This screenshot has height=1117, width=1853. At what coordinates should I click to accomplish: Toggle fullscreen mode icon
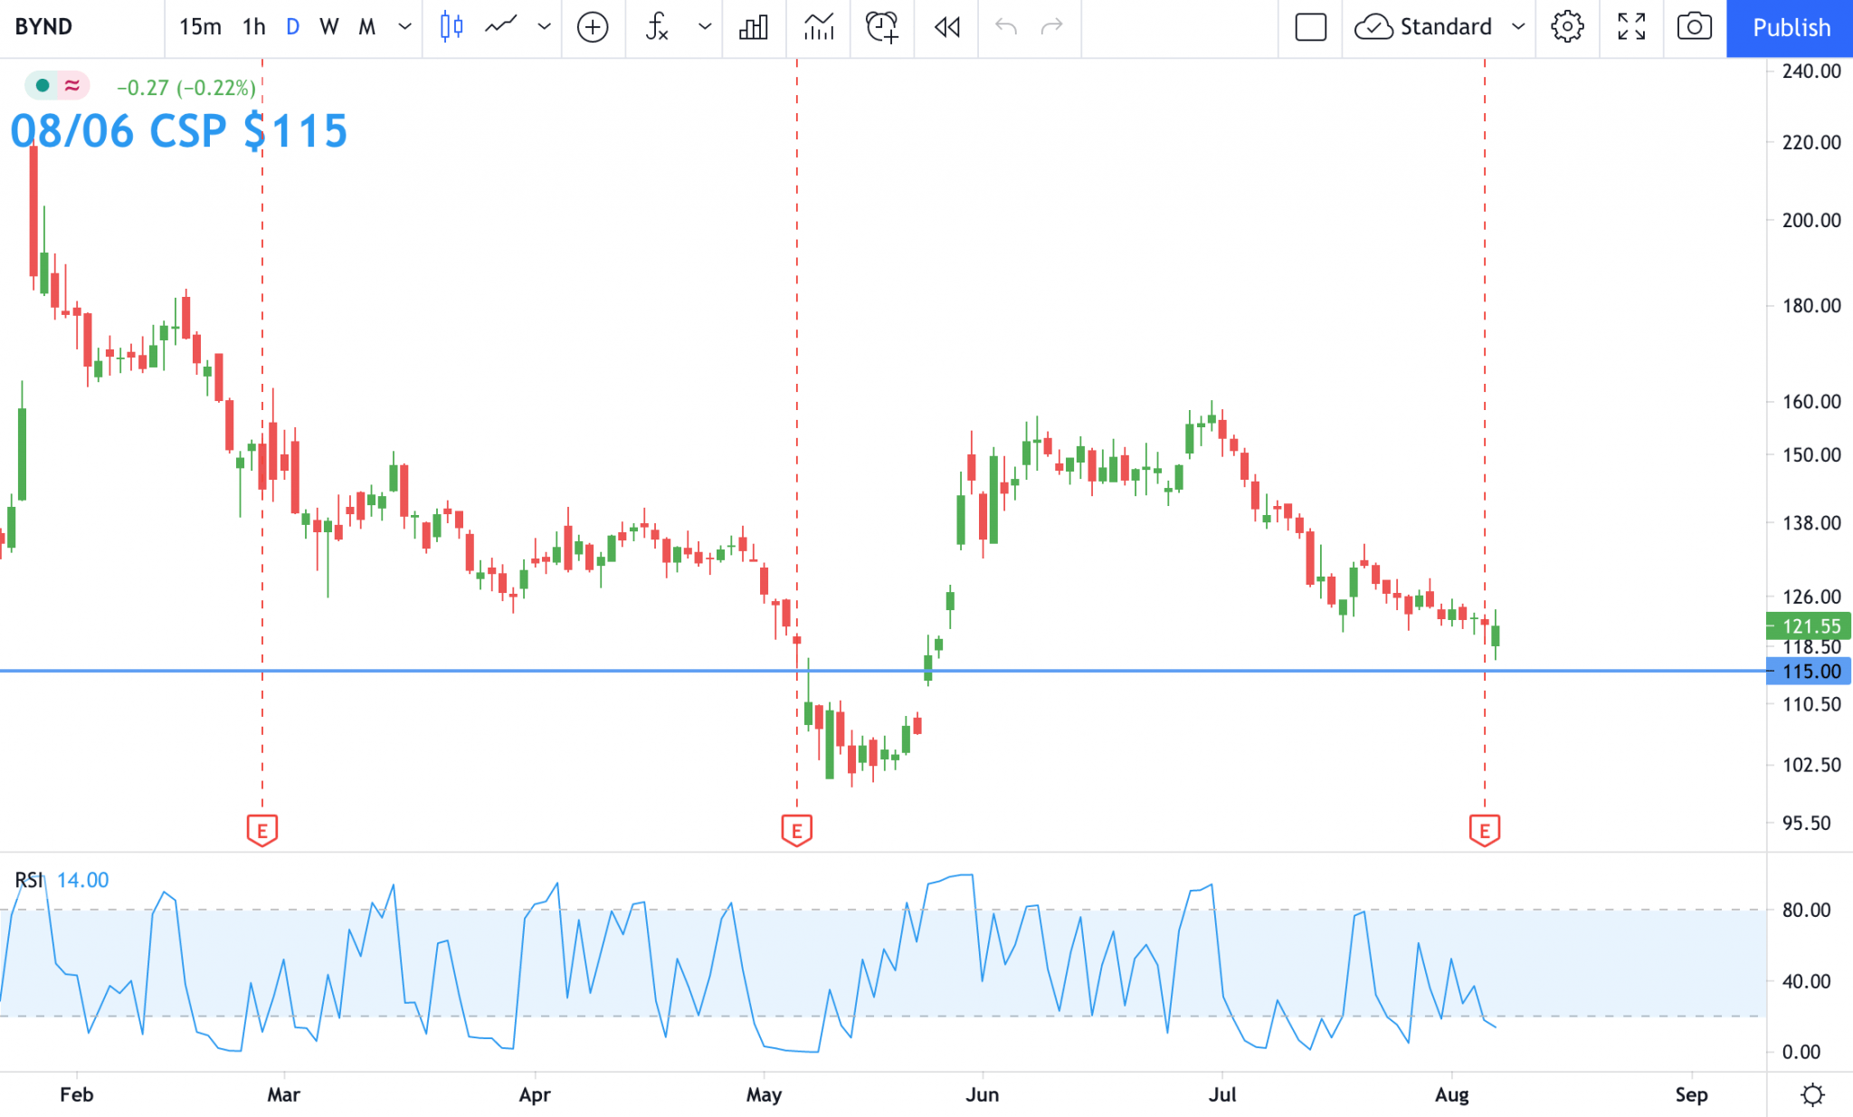1631,27
